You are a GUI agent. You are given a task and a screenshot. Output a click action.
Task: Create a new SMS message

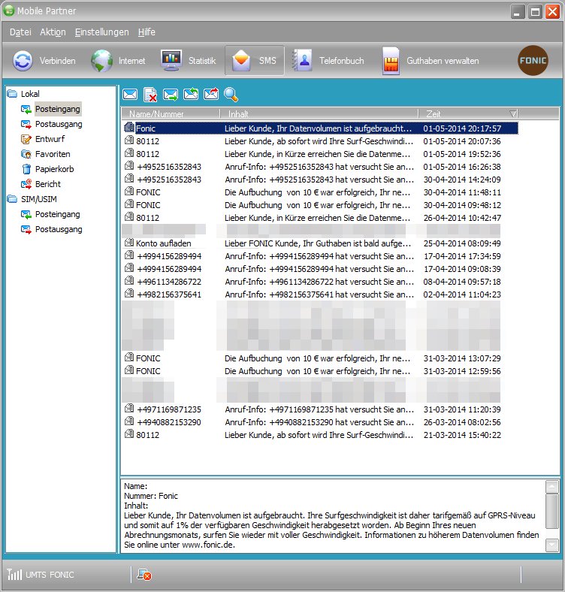[130, 95]
